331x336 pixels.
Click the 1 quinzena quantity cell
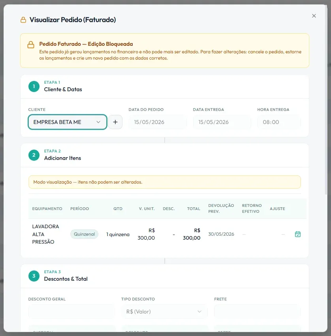118,235
